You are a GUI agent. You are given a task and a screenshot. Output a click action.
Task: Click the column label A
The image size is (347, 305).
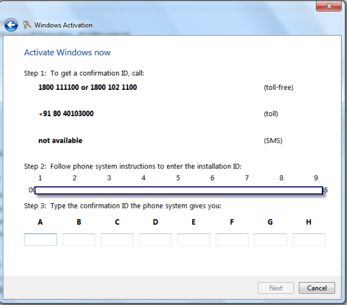40,222
